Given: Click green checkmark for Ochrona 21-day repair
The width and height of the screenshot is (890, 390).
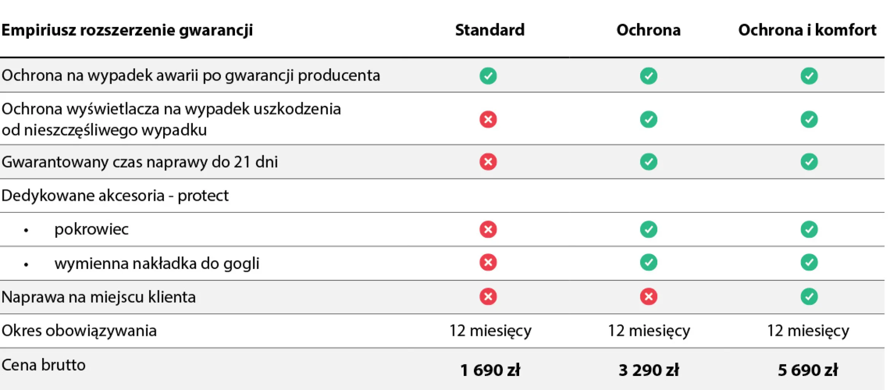Looking at the screenshot, I should [x=648, y=162].
